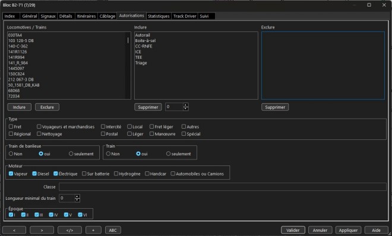Switch to the Signaux tab
This screenshot has height=236, width=392.
point(48,16)
